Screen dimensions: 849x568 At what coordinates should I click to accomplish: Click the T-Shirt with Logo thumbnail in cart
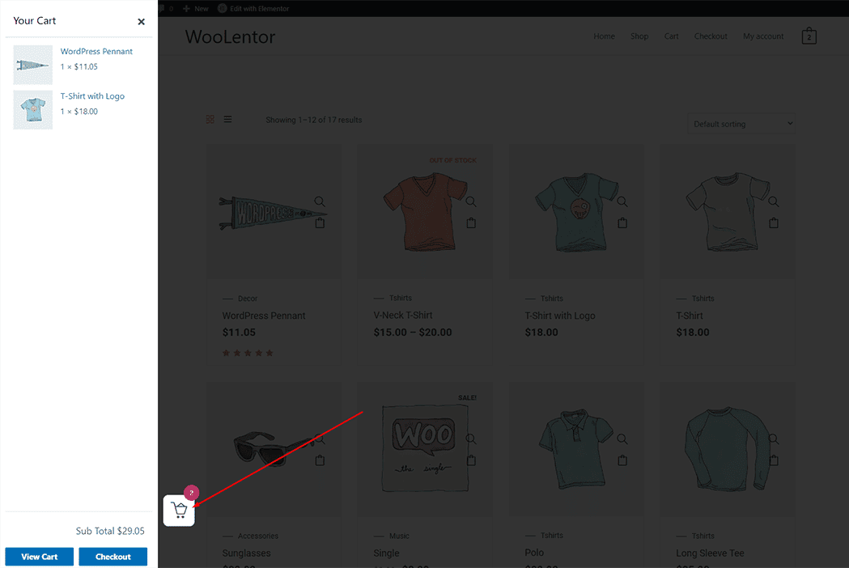pos(32,111)
